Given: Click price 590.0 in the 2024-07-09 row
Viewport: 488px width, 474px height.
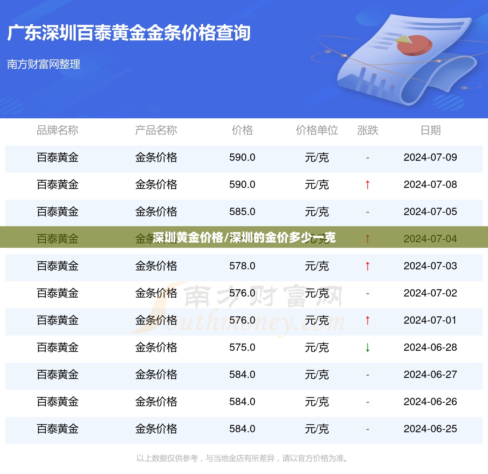Looking at the screenshot, I should [242, 157].
